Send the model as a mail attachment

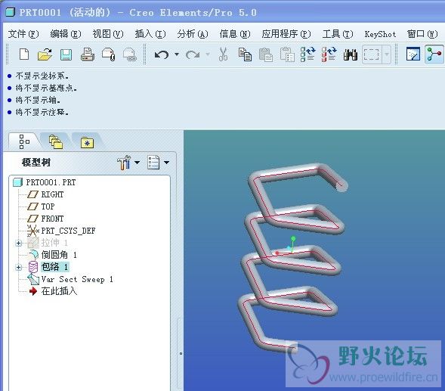point(108,54)
